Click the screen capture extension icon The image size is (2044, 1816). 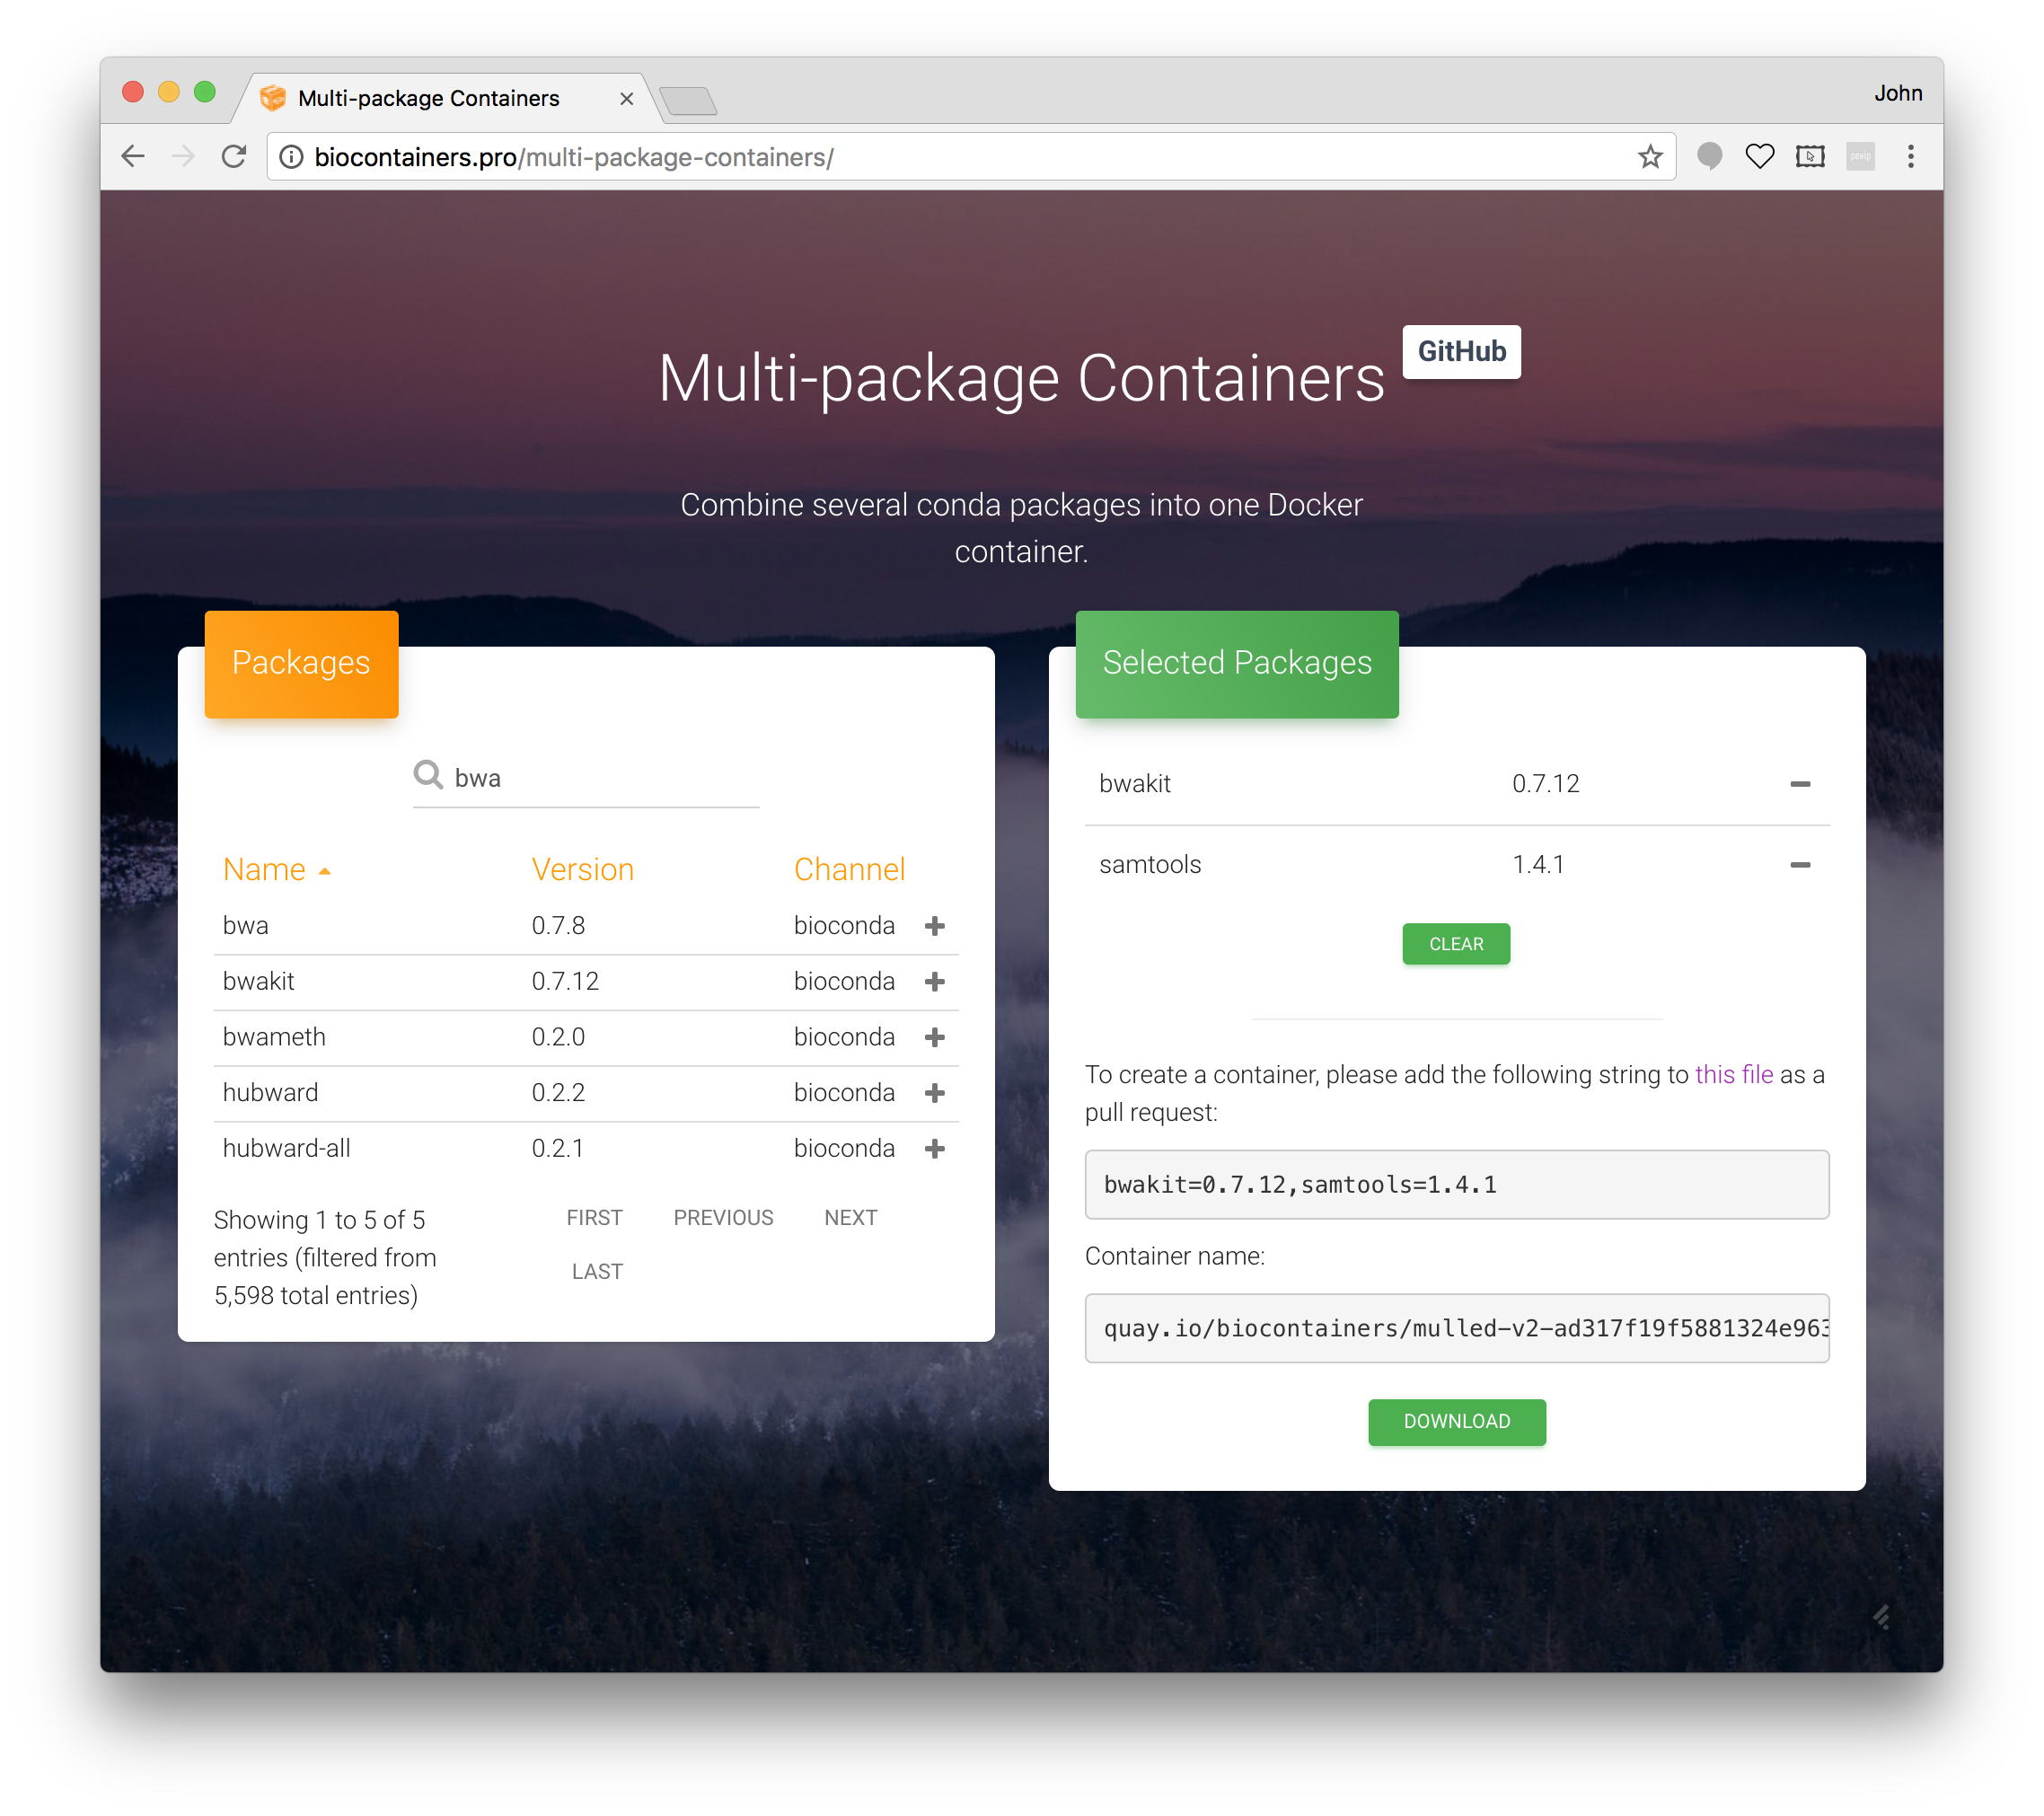[1810, 156]
